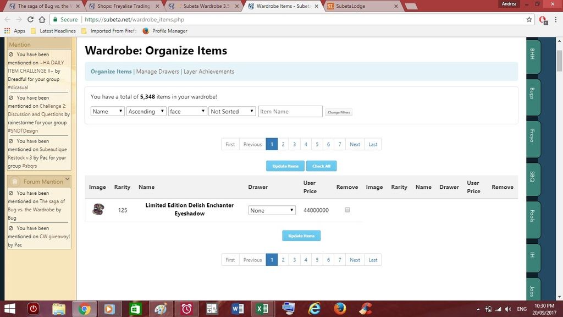Open the Name sort-by dropdown

pyautogui.click(x=108, y=111)
